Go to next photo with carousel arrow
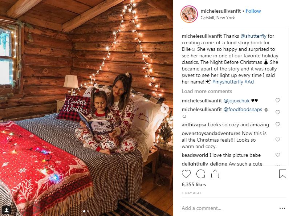This screenshot has height=216, width=289. (165, 109)
